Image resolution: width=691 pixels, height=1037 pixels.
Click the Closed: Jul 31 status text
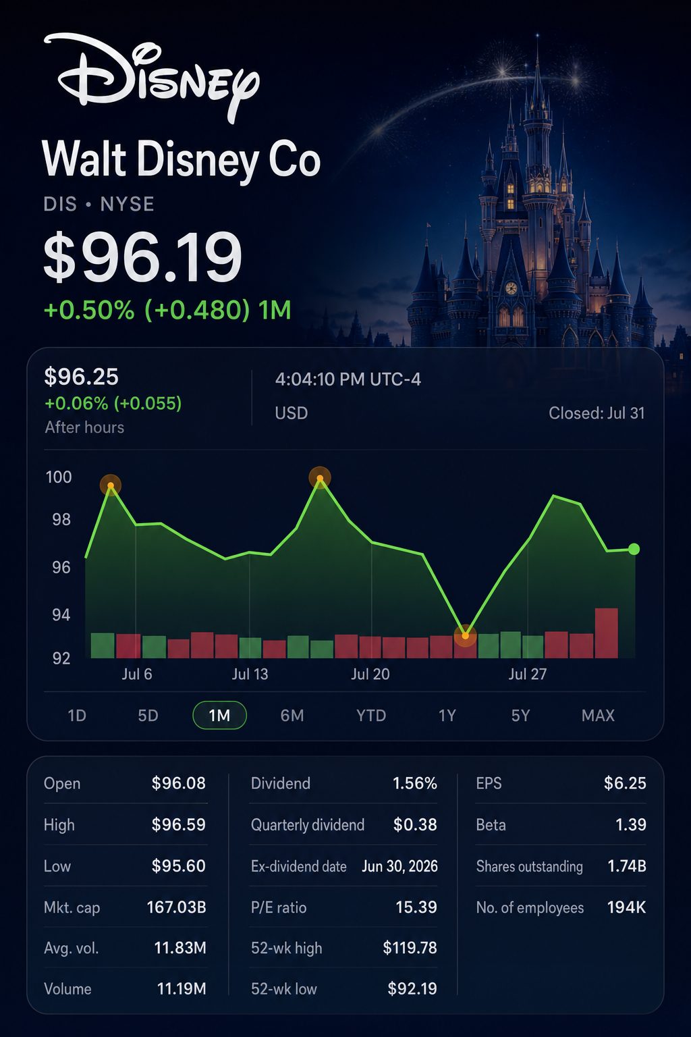[x=597, y=413]
